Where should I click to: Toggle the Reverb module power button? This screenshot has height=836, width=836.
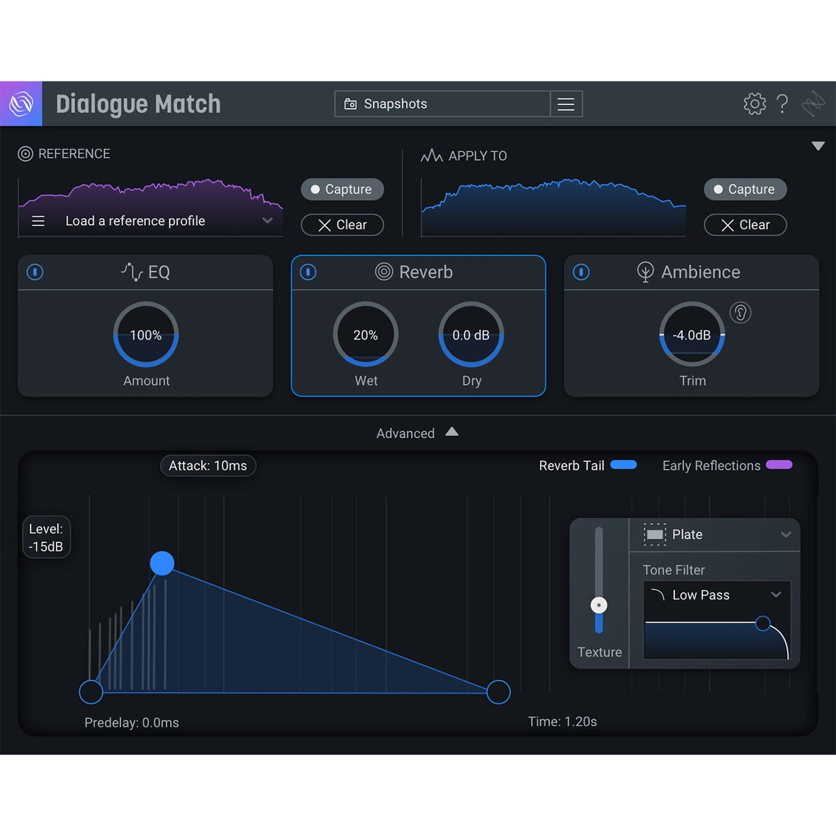(x=308, y=272)
